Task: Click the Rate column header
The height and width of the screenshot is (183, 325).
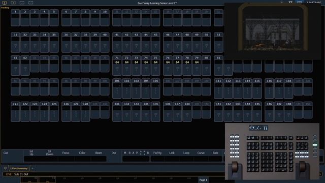Action: [x=215, y=153]
